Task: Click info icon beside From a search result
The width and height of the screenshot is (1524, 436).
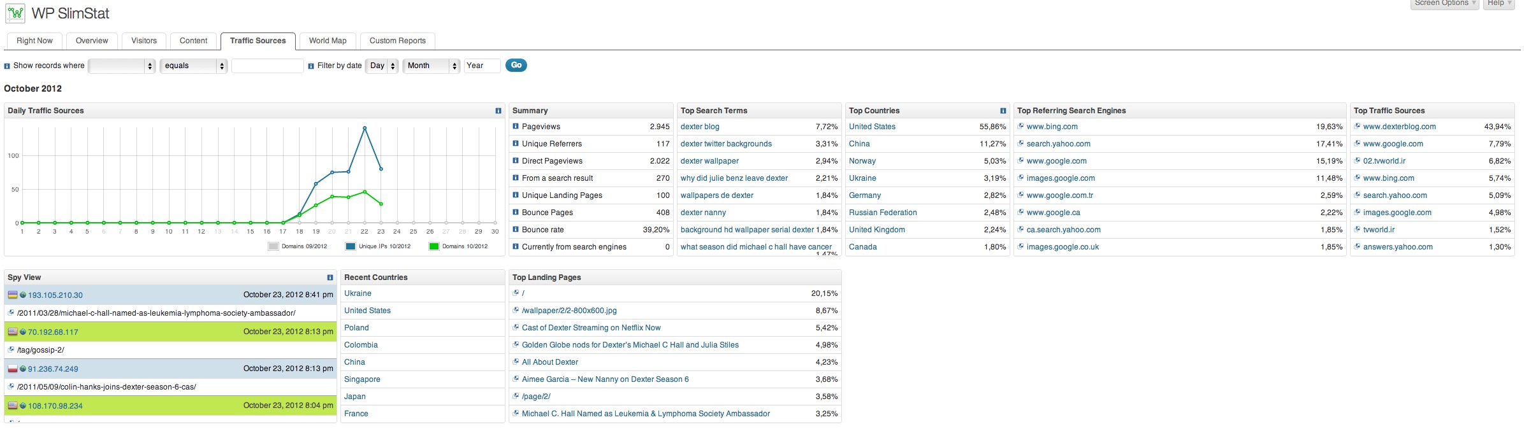Action: (516, 178)
